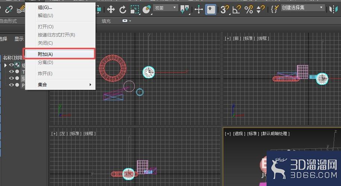The image size is (341, 186).
Task: Toggle visibility of the P object row
Action: coord(12,85)
